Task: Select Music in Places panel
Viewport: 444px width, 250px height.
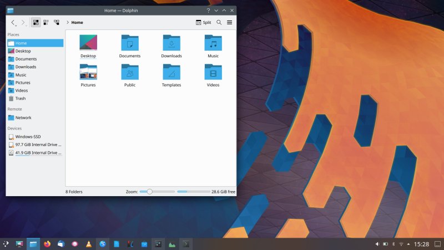Action: [x=35, y=75]
